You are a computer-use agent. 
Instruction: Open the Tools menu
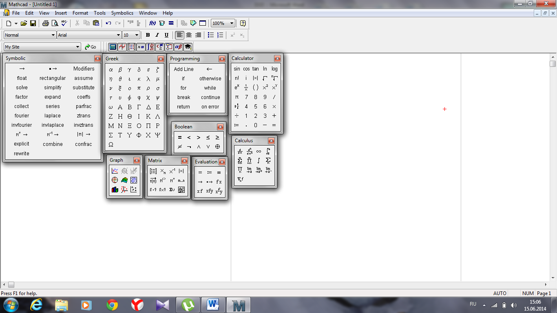click(99, 13)
